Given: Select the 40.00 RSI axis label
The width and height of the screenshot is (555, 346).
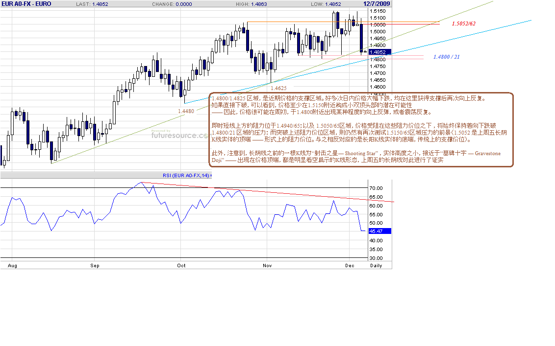Looking at the screenshot, I should (x=376, y=241).
